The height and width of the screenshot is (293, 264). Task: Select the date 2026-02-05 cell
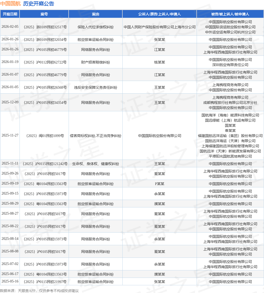point(10,27)
